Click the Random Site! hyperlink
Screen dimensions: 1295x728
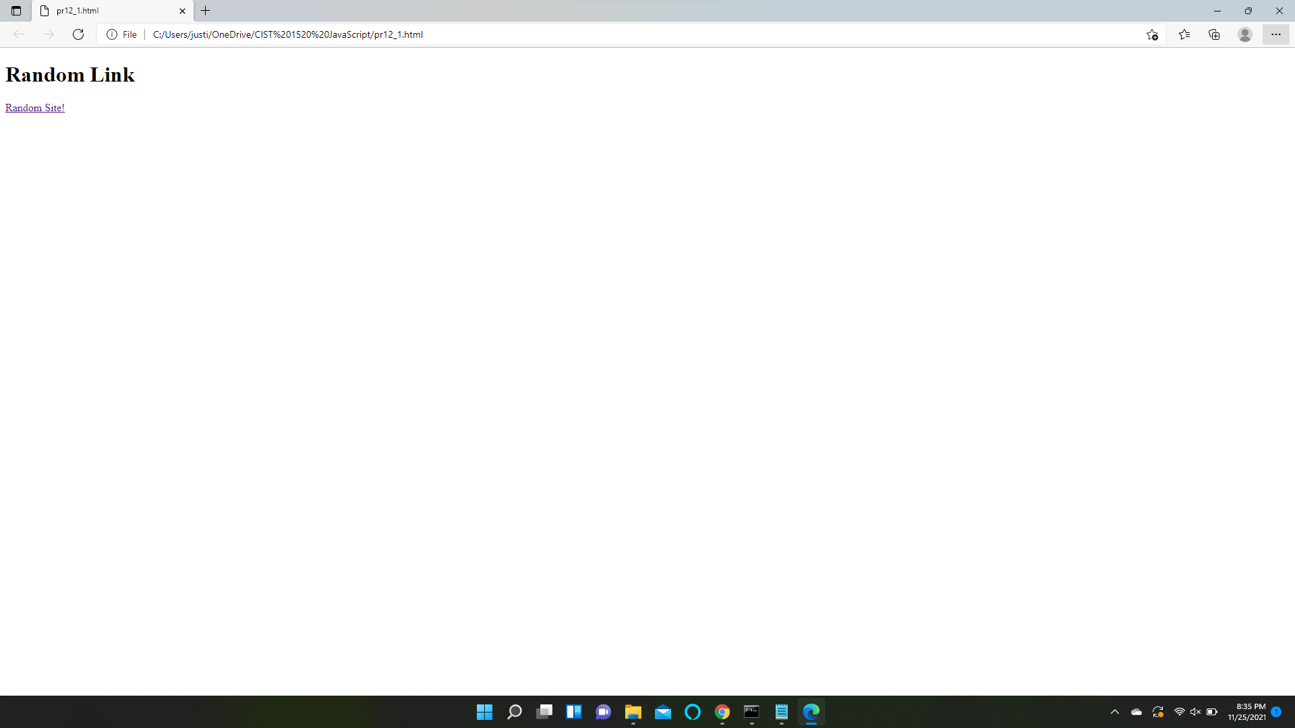pyautogui.click(x=35, y=108)
